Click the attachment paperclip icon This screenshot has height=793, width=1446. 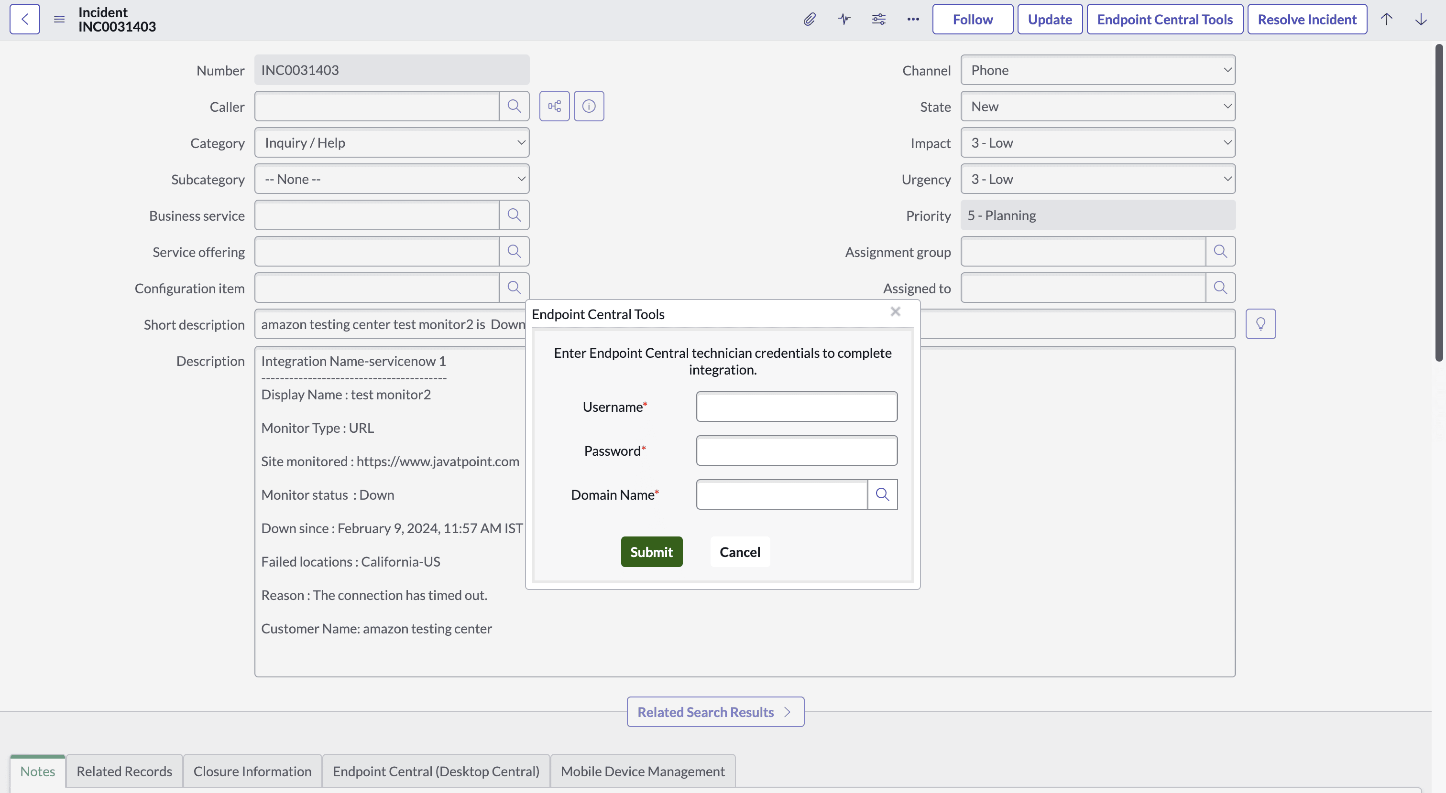click(x=809, y=19)
